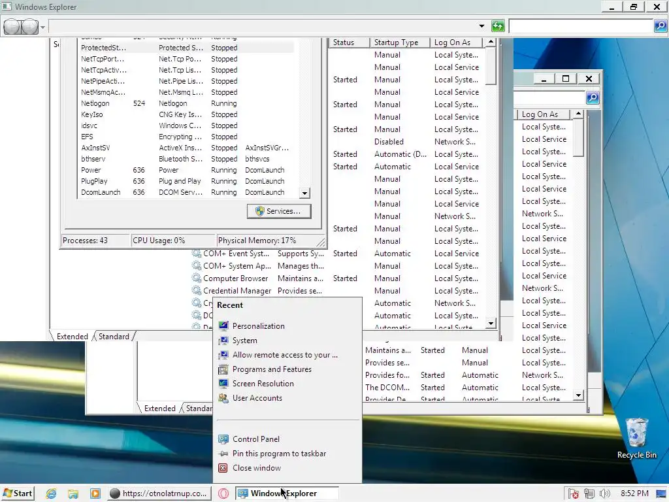This screenshot has width=669, height=502.
Task: Click the scroll up arrow in front Services list
Action: [491, 42]
